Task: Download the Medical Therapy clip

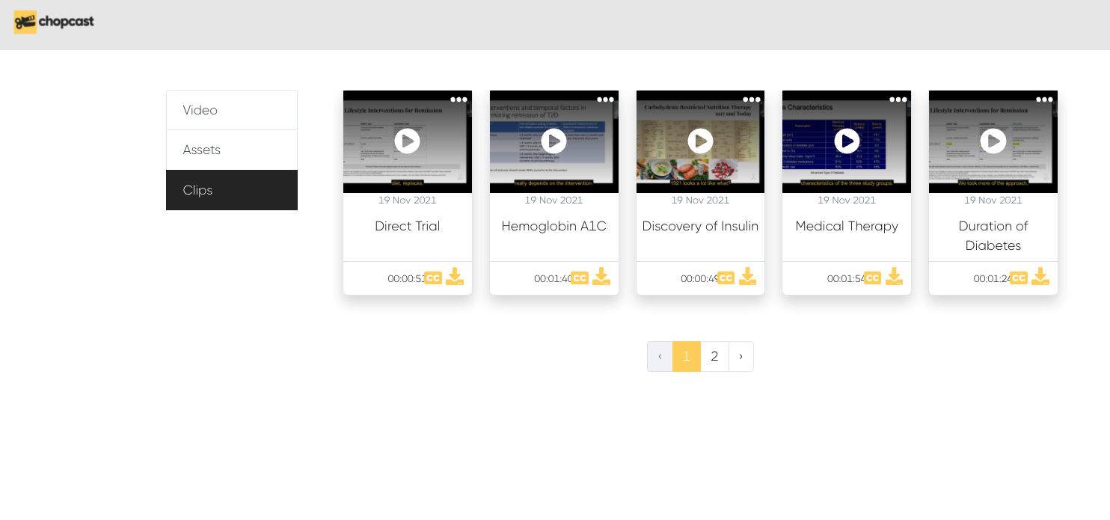Action: [894, 277]
